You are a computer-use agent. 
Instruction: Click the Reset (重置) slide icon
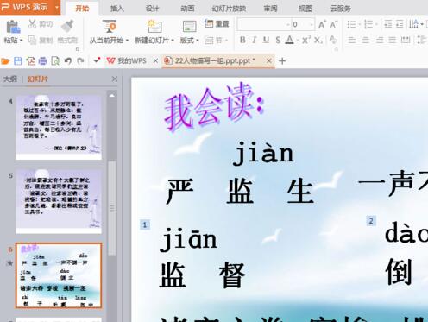click(x=209, y=23)
